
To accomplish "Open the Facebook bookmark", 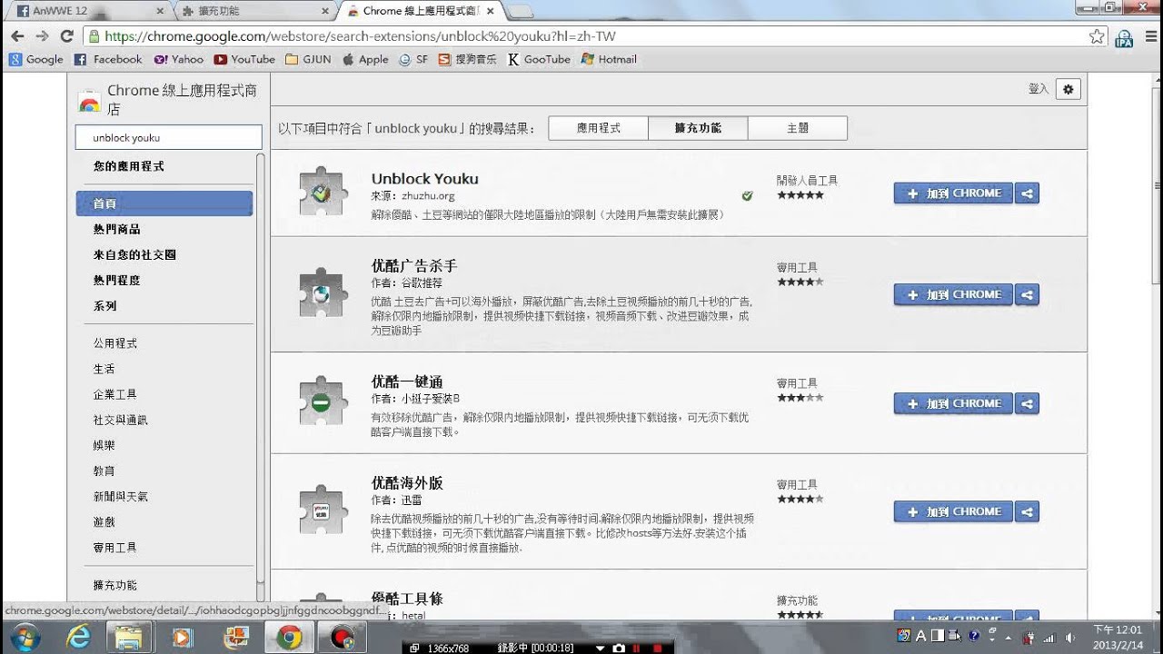I will point(108,60).
